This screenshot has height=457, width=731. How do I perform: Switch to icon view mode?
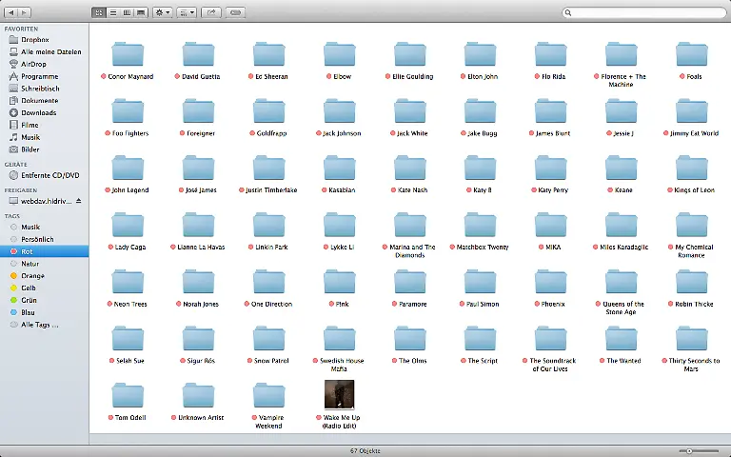coord(99,12)
